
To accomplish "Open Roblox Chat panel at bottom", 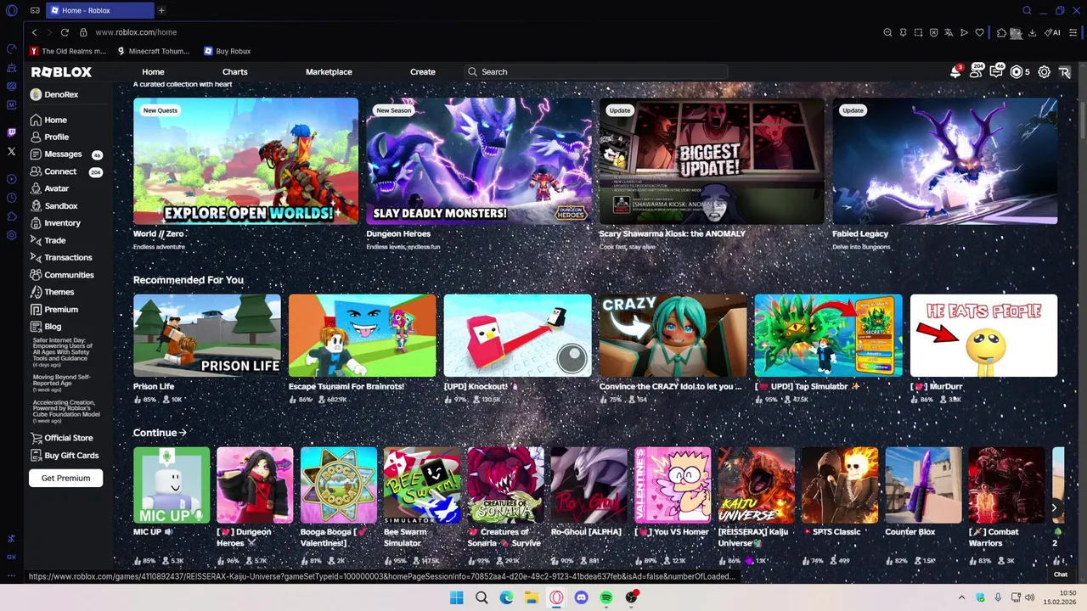I will coord(1061,575).
